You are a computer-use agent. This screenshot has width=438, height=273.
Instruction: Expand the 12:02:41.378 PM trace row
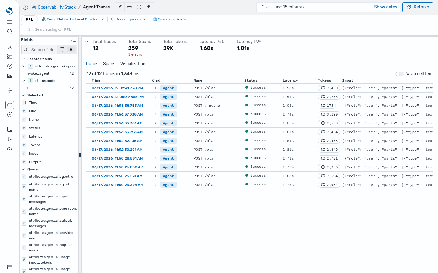point(155,88)
